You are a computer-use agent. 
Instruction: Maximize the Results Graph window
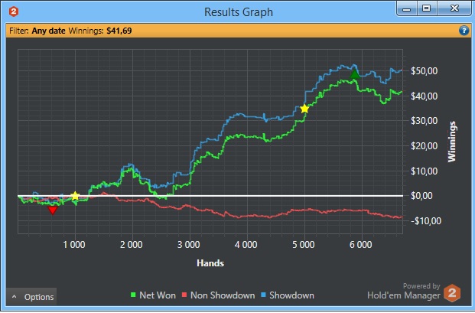[426, 8]
